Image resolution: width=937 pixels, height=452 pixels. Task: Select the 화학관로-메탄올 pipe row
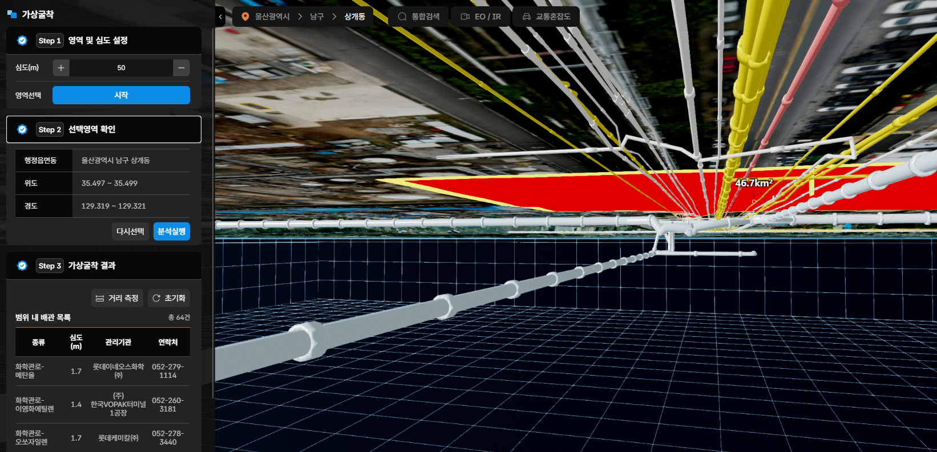[103, 371]
